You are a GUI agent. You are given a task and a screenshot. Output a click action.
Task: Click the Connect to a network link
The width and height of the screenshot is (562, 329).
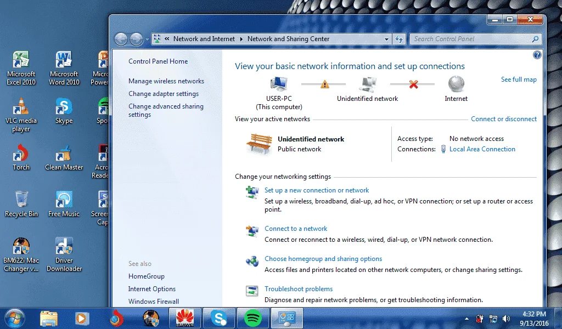point(296,229)
